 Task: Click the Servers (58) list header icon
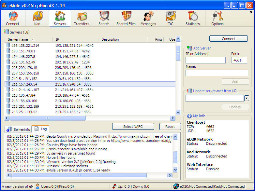(x=7, y=32)
